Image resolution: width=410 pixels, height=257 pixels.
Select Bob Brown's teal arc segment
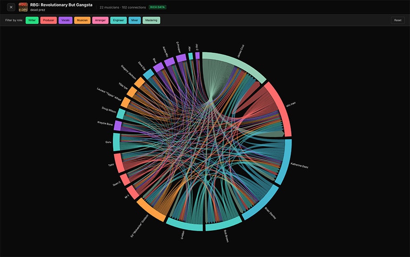point(224,225)
